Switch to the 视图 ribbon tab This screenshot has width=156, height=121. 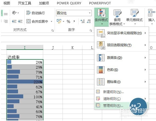[x=7, y=3]
